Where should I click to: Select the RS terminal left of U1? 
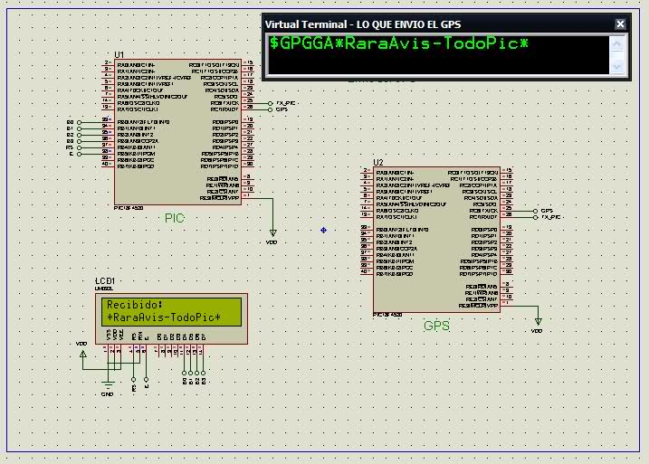tap(74, 147)
